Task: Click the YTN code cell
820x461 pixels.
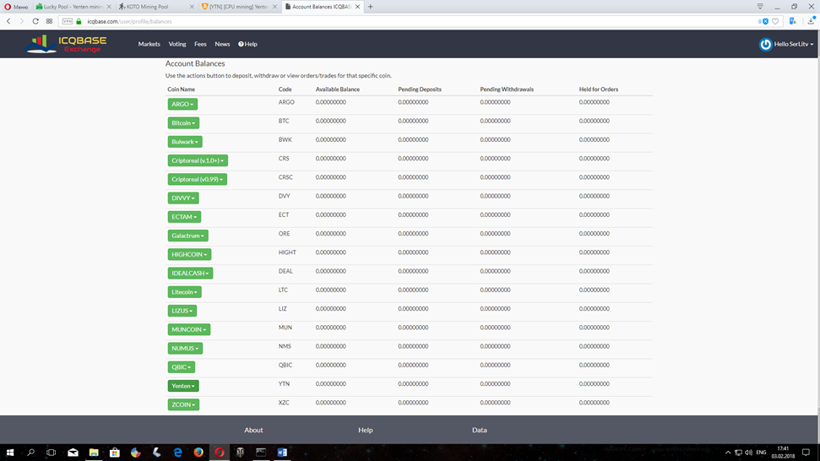Action: [284, 384]
